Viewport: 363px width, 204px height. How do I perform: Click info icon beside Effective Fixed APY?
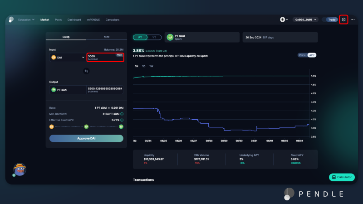click(122, 120)
